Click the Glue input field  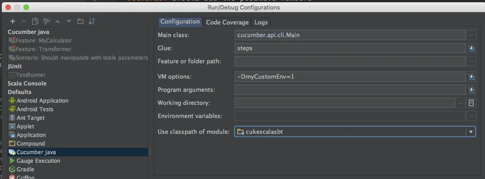pos(350,48)
